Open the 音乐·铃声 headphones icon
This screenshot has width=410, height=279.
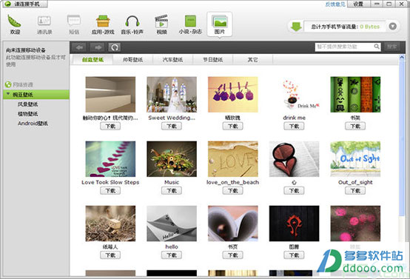(x=132, y=24)
